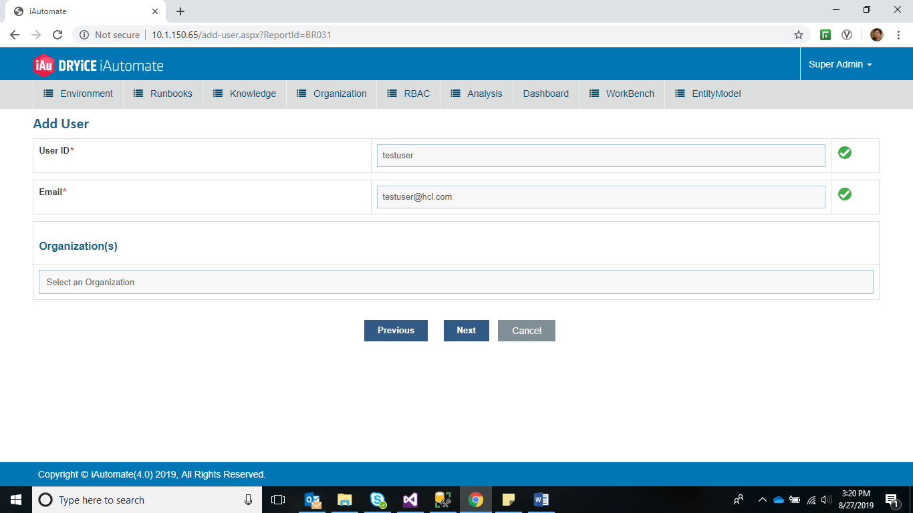Viewport: 913px width, 513px height.
Task: Open the Knowledge menu
Action: coord(244,94)
